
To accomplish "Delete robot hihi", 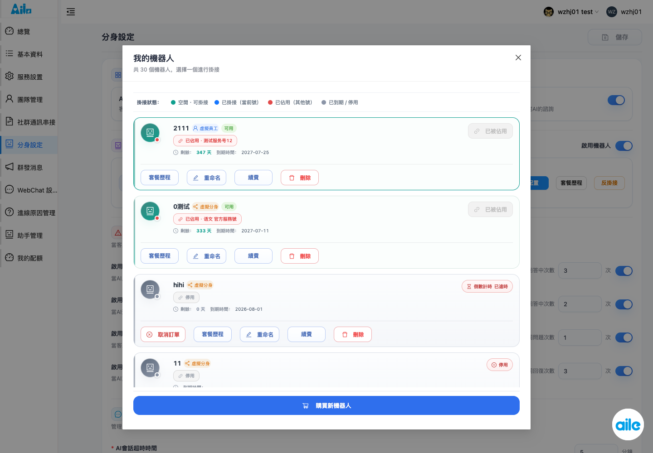I will tap(353, 334).
